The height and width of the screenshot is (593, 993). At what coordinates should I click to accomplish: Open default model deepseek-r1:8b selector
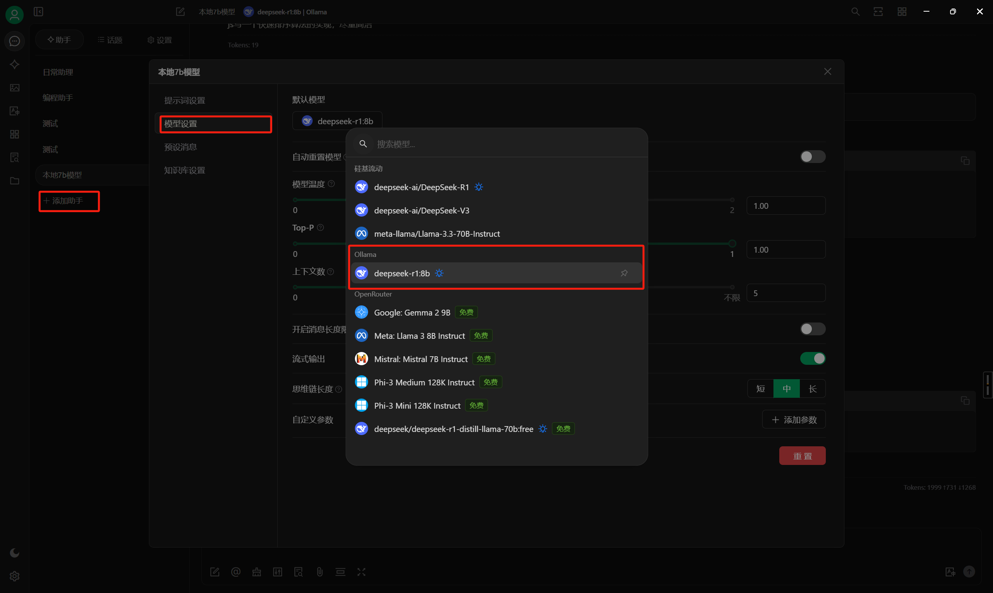click(337, 121)
